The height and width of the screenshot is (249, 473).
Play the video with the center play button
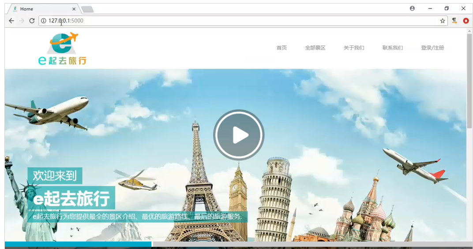coord(239,135)
